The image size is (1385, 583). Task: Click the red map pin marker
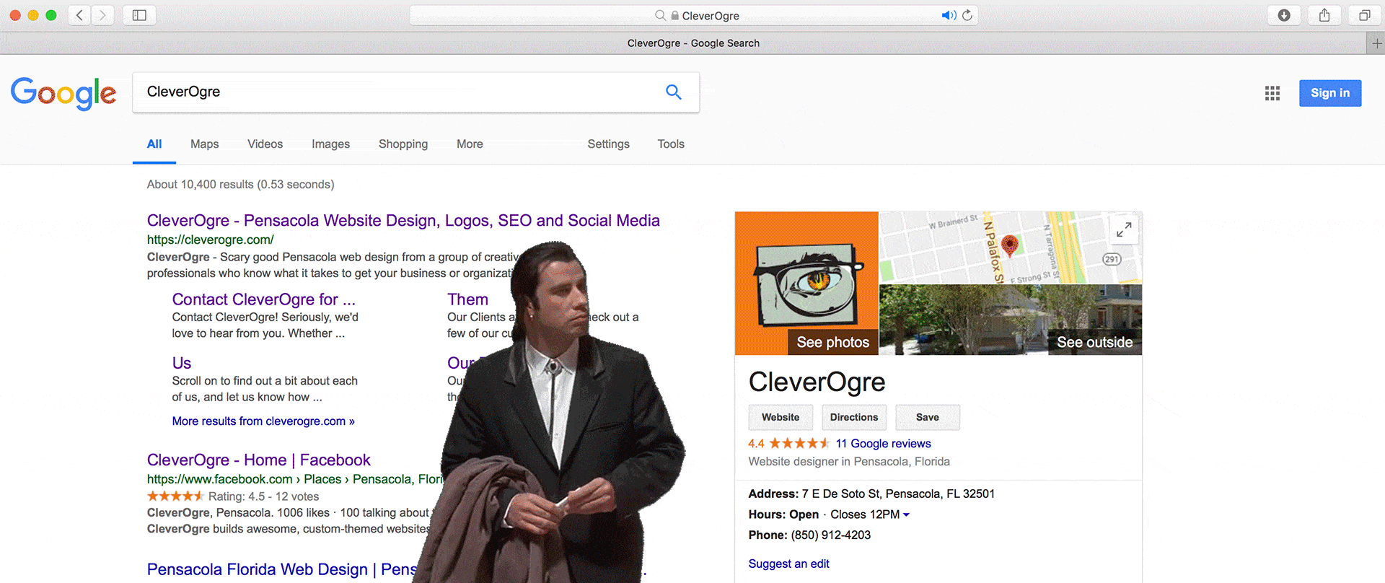[x=1010, y=245]
